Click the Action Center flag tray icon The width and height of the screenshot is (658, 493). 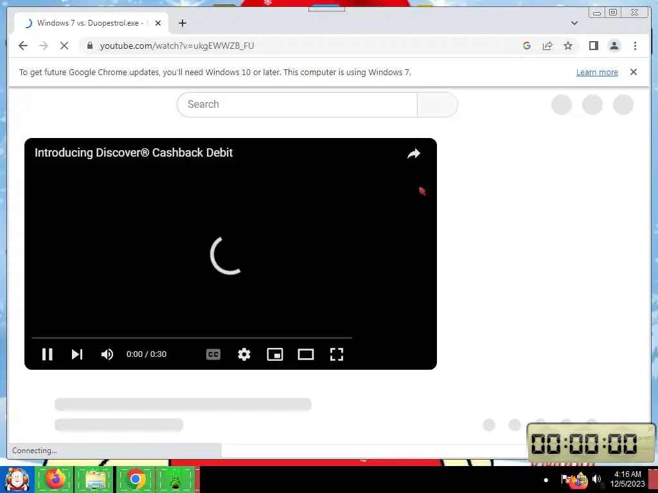point(565,479)
